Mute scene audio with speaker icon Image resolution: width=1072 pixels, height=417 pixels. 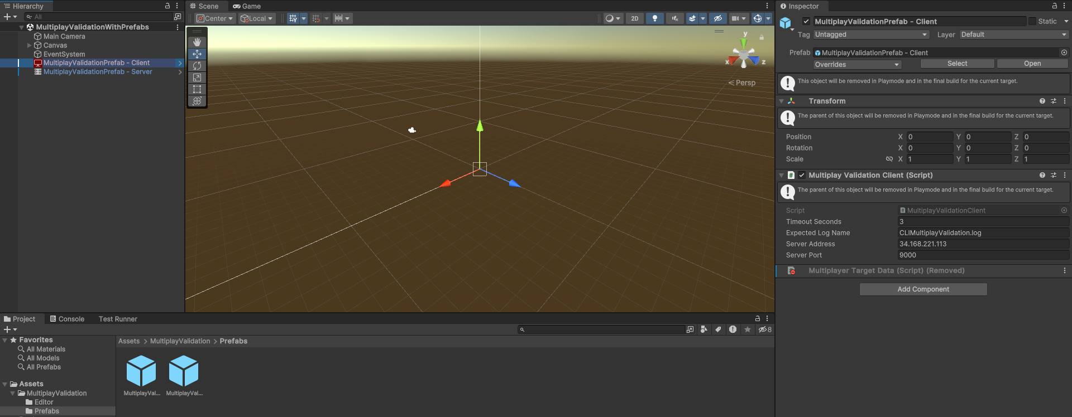point(674,18)
